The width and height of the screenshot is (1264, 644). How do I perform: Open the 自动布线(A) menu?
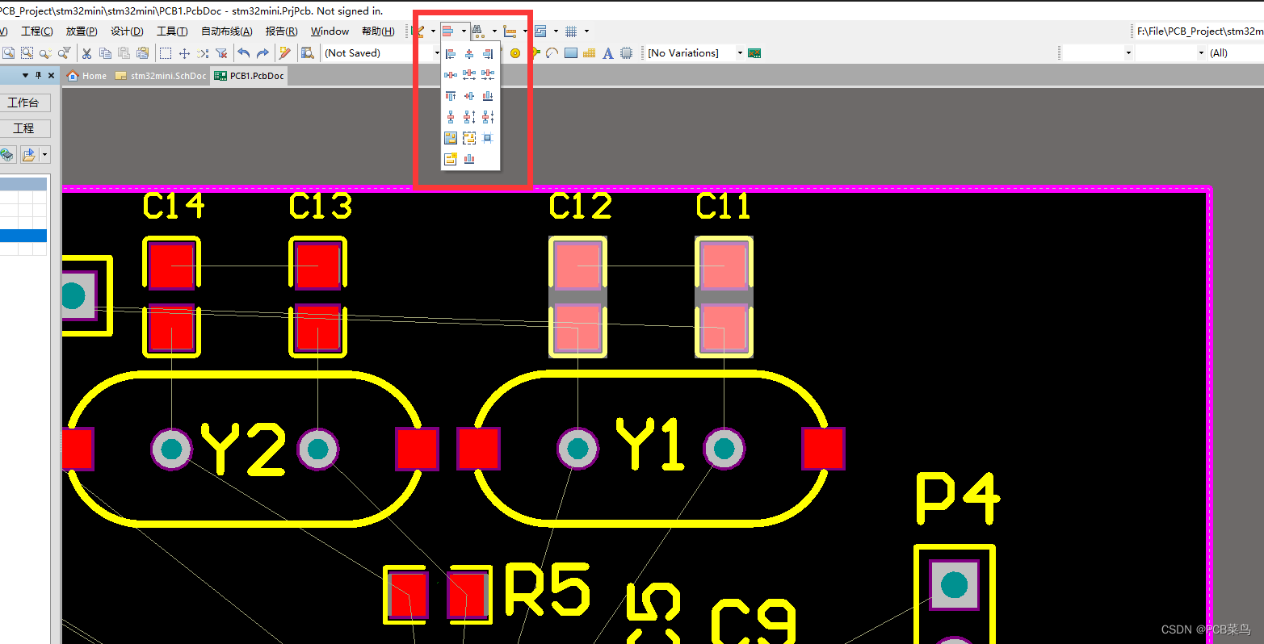pos(227,31)
